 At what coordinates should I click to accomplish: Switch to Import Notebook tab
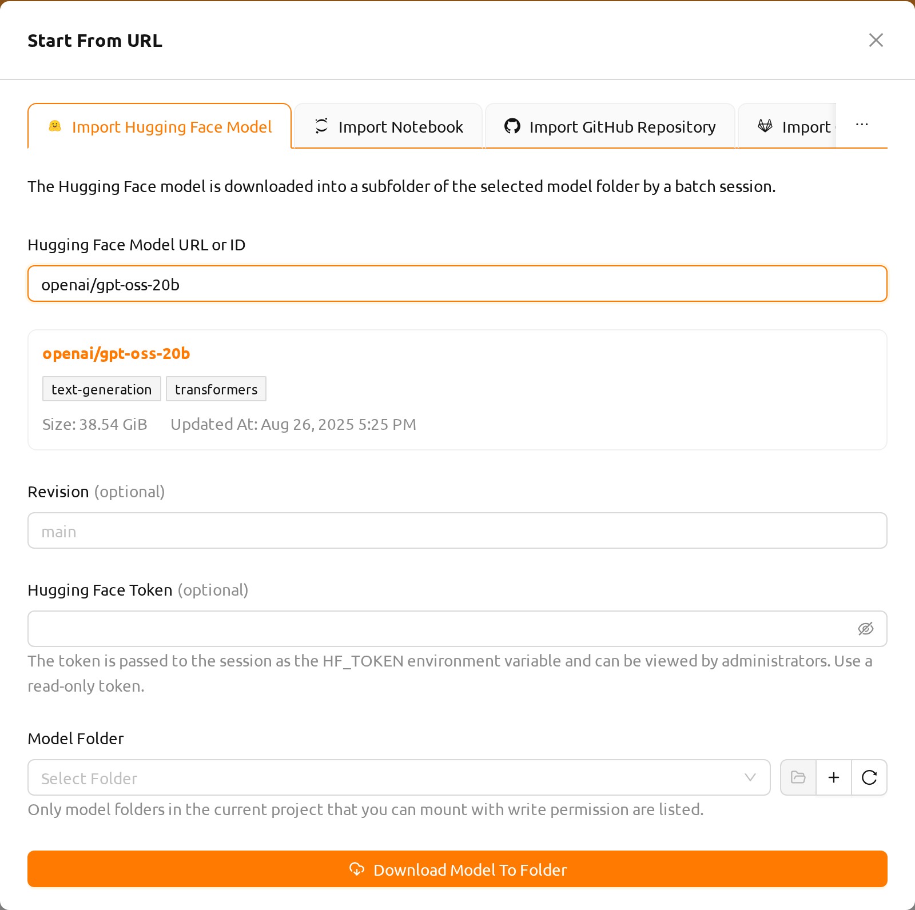tap(389, 126)
